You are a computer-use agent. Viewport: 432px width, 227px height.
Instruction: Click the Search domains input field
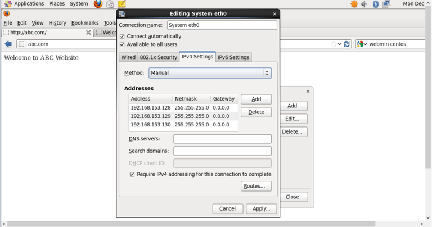coord(222,151)
